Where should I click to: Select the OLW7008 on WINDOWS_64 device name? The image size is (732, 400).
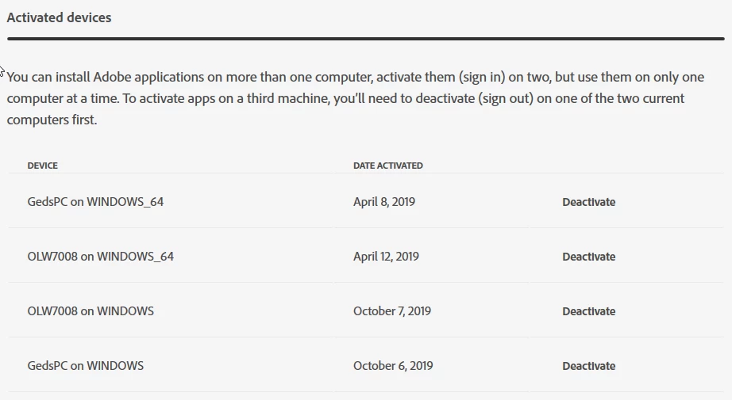point(100,257)
